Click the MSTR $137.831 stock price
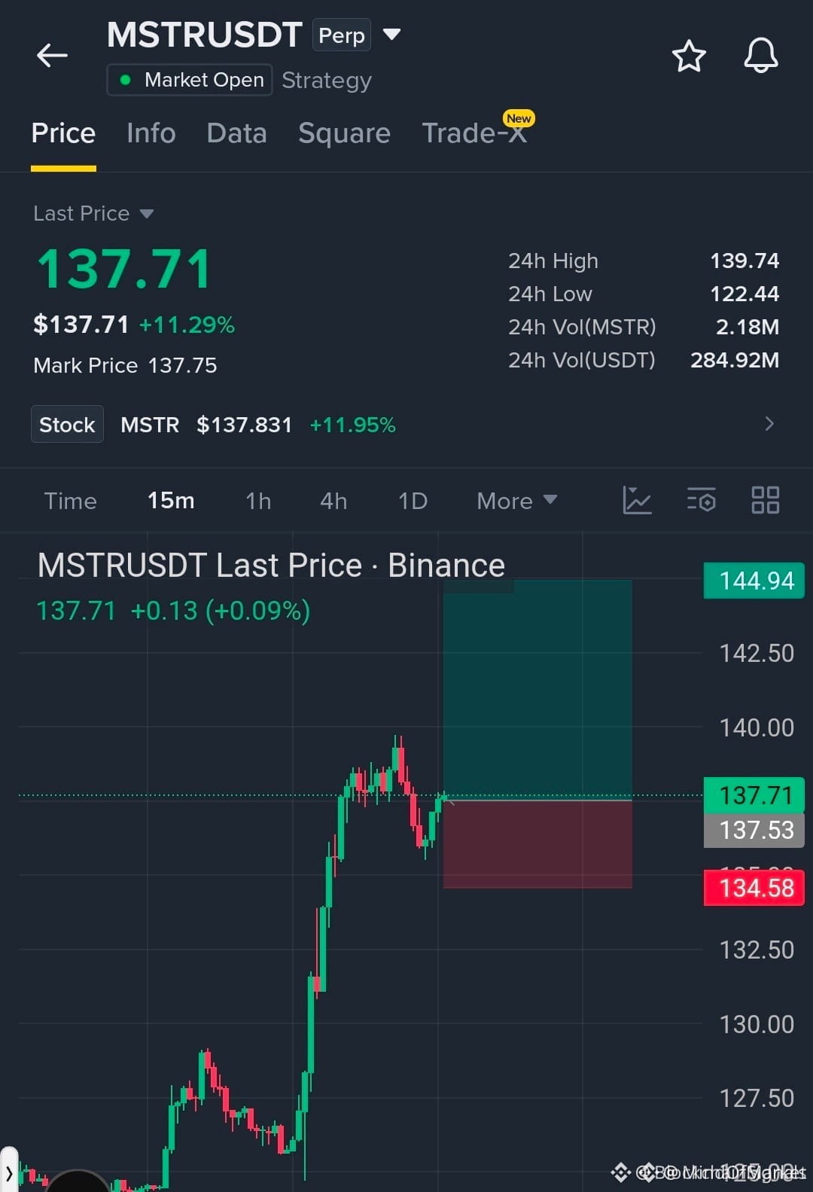The width and height of the screenshot is (813, 1192). 206,425
